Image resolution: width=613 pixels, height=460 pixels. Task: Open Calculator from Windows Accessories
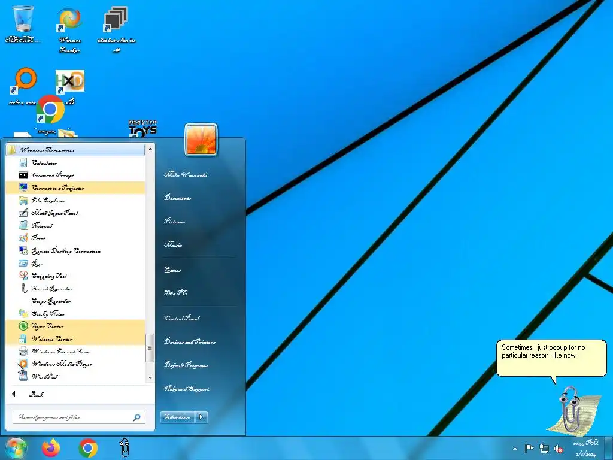75,163
